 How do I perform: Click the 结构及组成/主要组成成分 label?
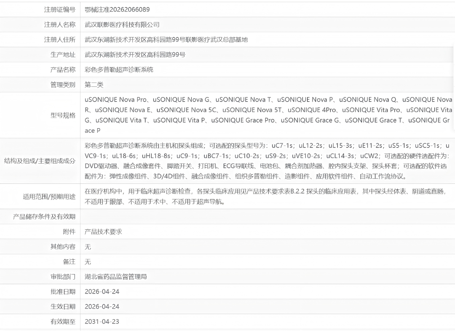coord(40,161)
